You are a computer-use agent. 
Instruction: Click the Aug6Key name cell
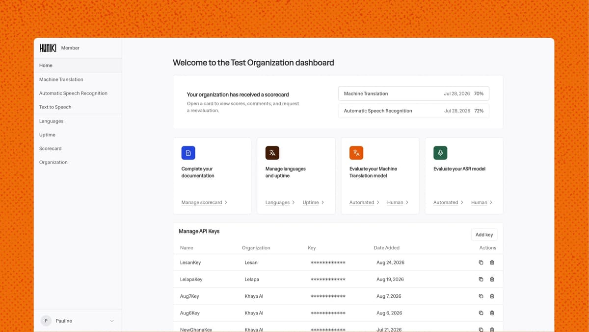pyautogui.click(x=190, y=313)
